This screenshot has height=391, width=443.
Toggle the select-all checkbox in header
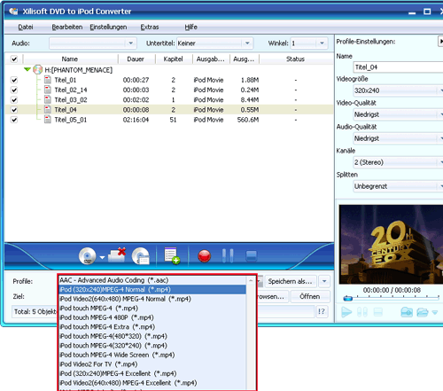click(x=14, y=59)
